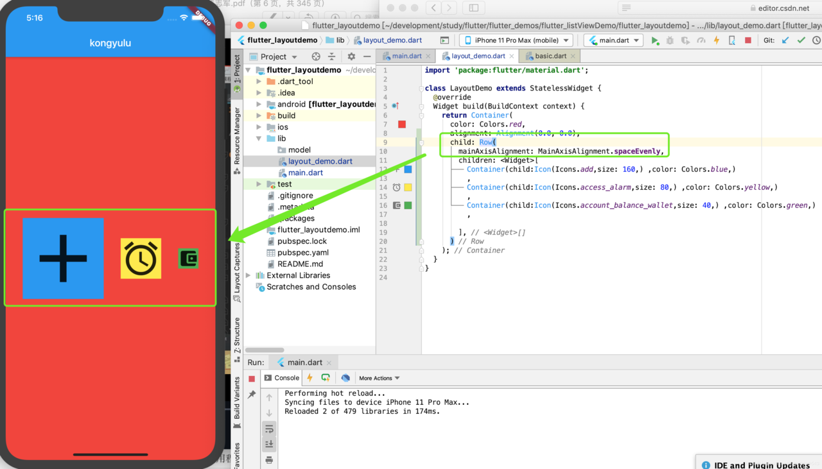Tap the blue plus icon in simulator
The width and height of the screenshot is (822, 469).
63,258
